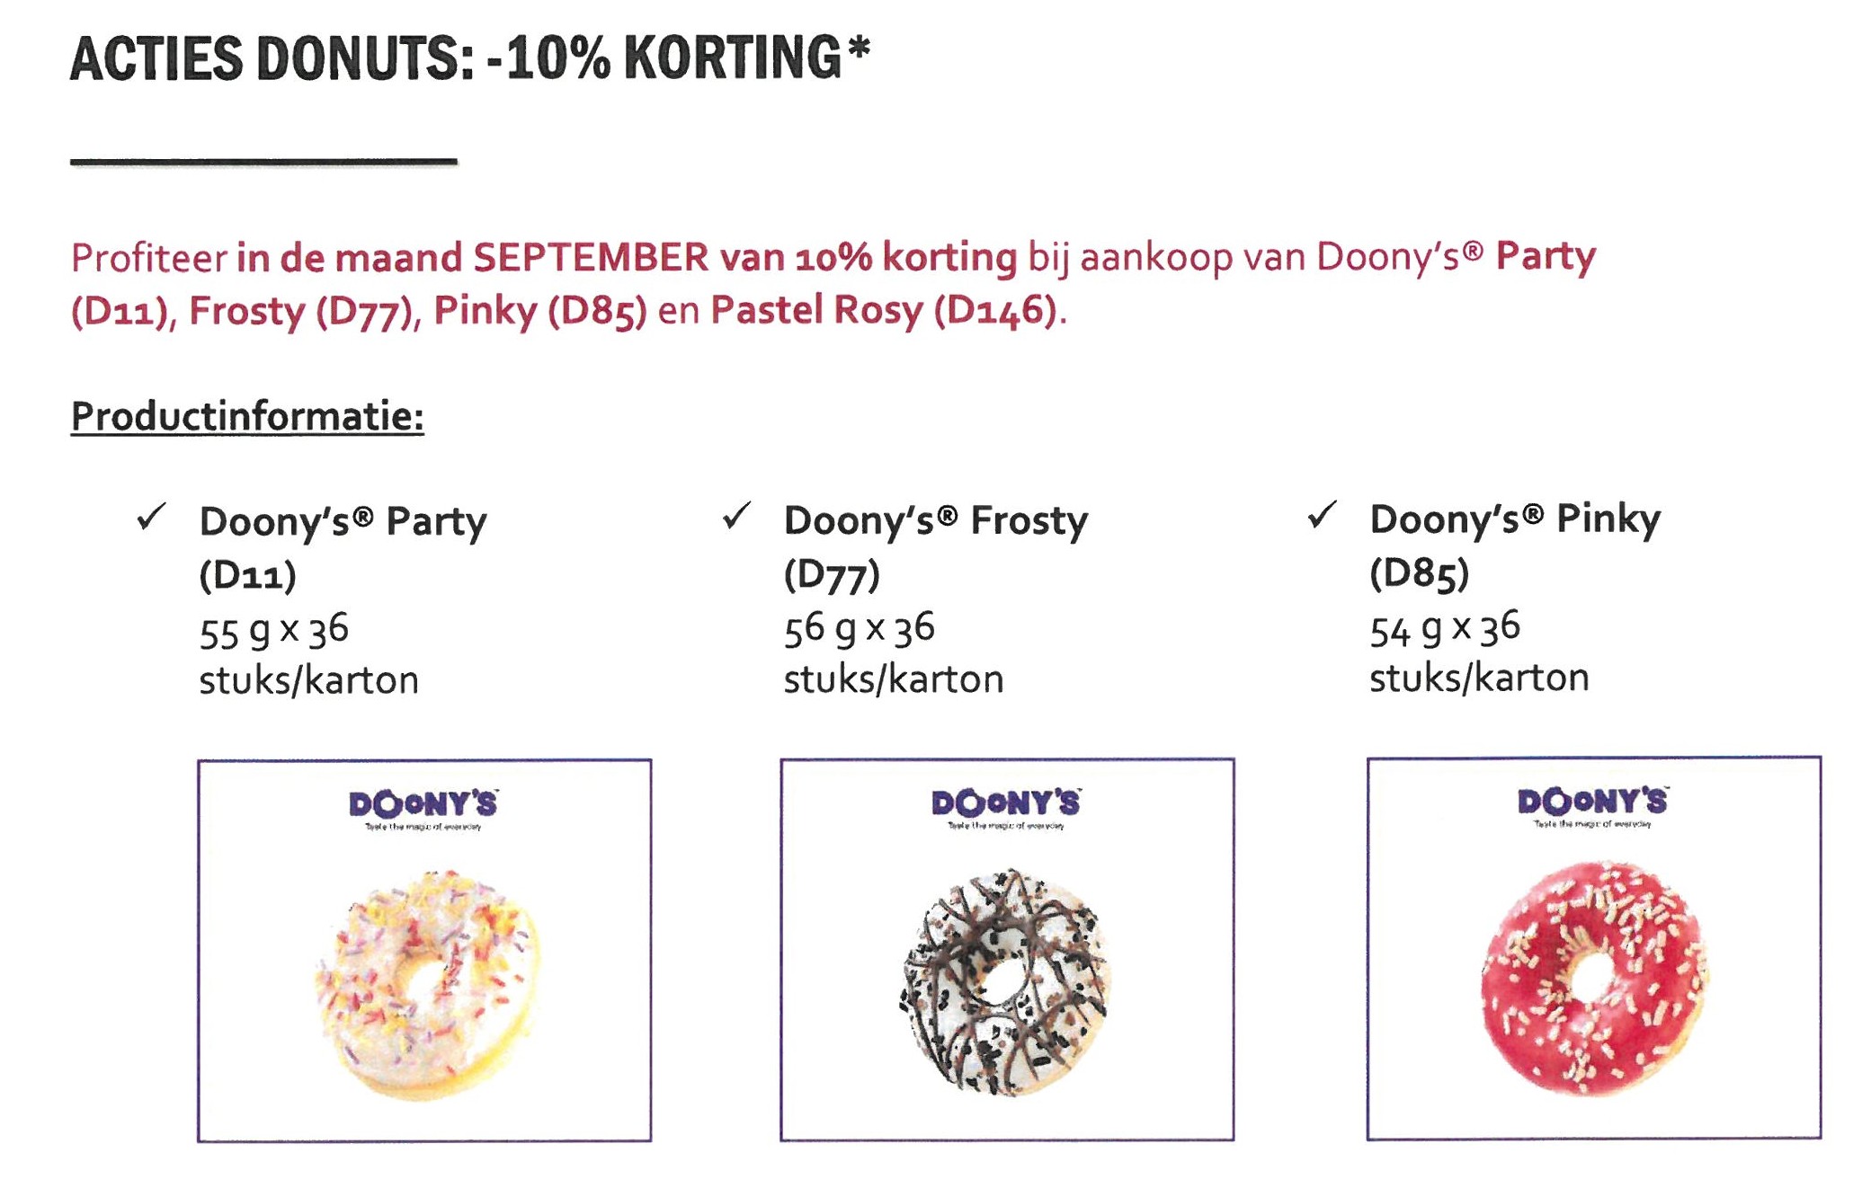
Task: Click the 56 g x 36 stuks/karton text
Action: click(x=894, y=653)
